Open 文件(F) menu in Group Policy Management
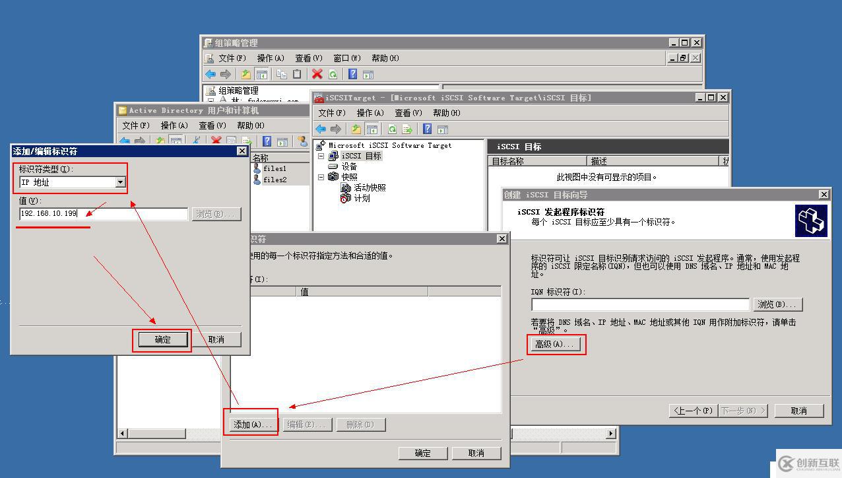 click(232, 58)
